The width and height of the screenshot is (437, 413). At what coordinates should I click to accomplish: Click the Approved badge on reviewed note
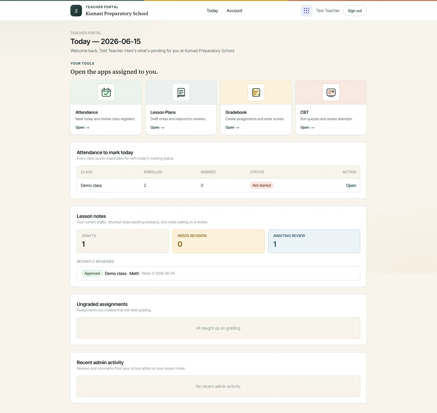pyautogui.click(x=92, y=273)
